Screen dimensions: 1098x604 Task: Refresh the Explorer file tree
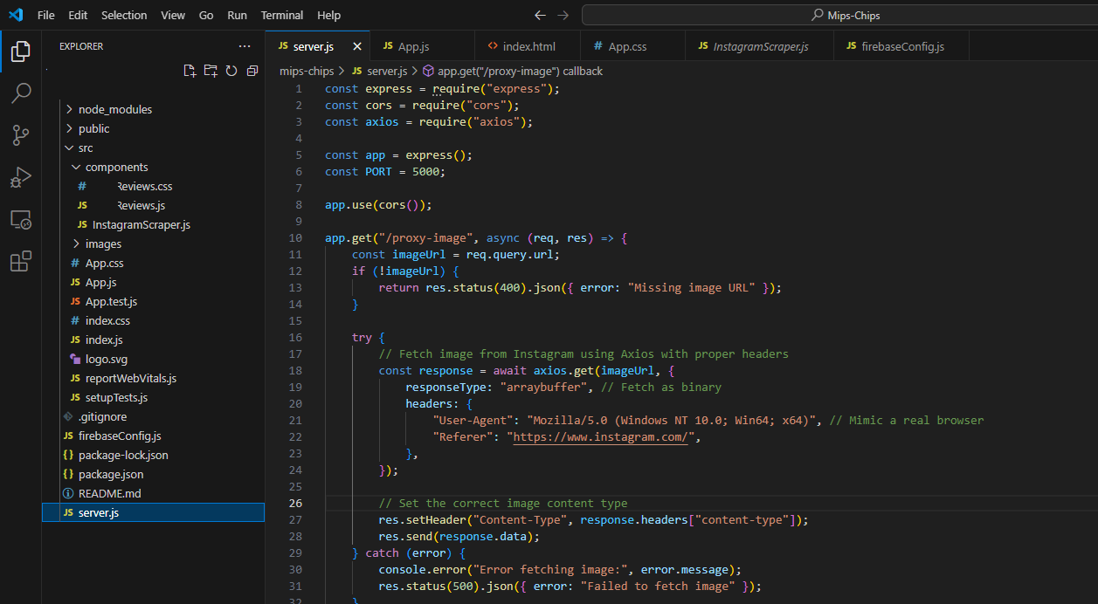pos(231,71)
